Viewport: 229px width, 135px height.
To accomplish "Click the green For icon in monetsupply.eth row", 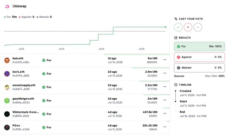I will 44,87.
